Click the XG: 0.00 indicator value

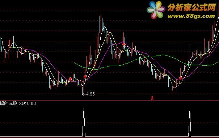(x=27, y=103)
